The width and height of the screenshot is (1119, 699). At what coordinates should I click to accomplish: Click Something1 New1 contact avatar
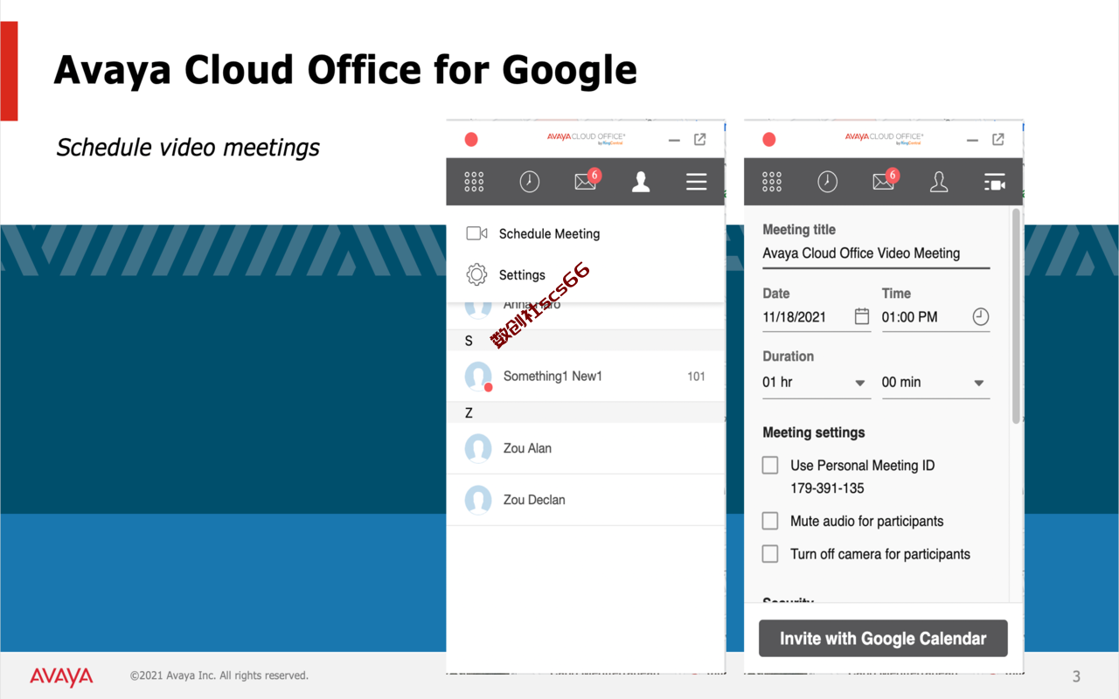pyautogui.click(x=478, y=377)
